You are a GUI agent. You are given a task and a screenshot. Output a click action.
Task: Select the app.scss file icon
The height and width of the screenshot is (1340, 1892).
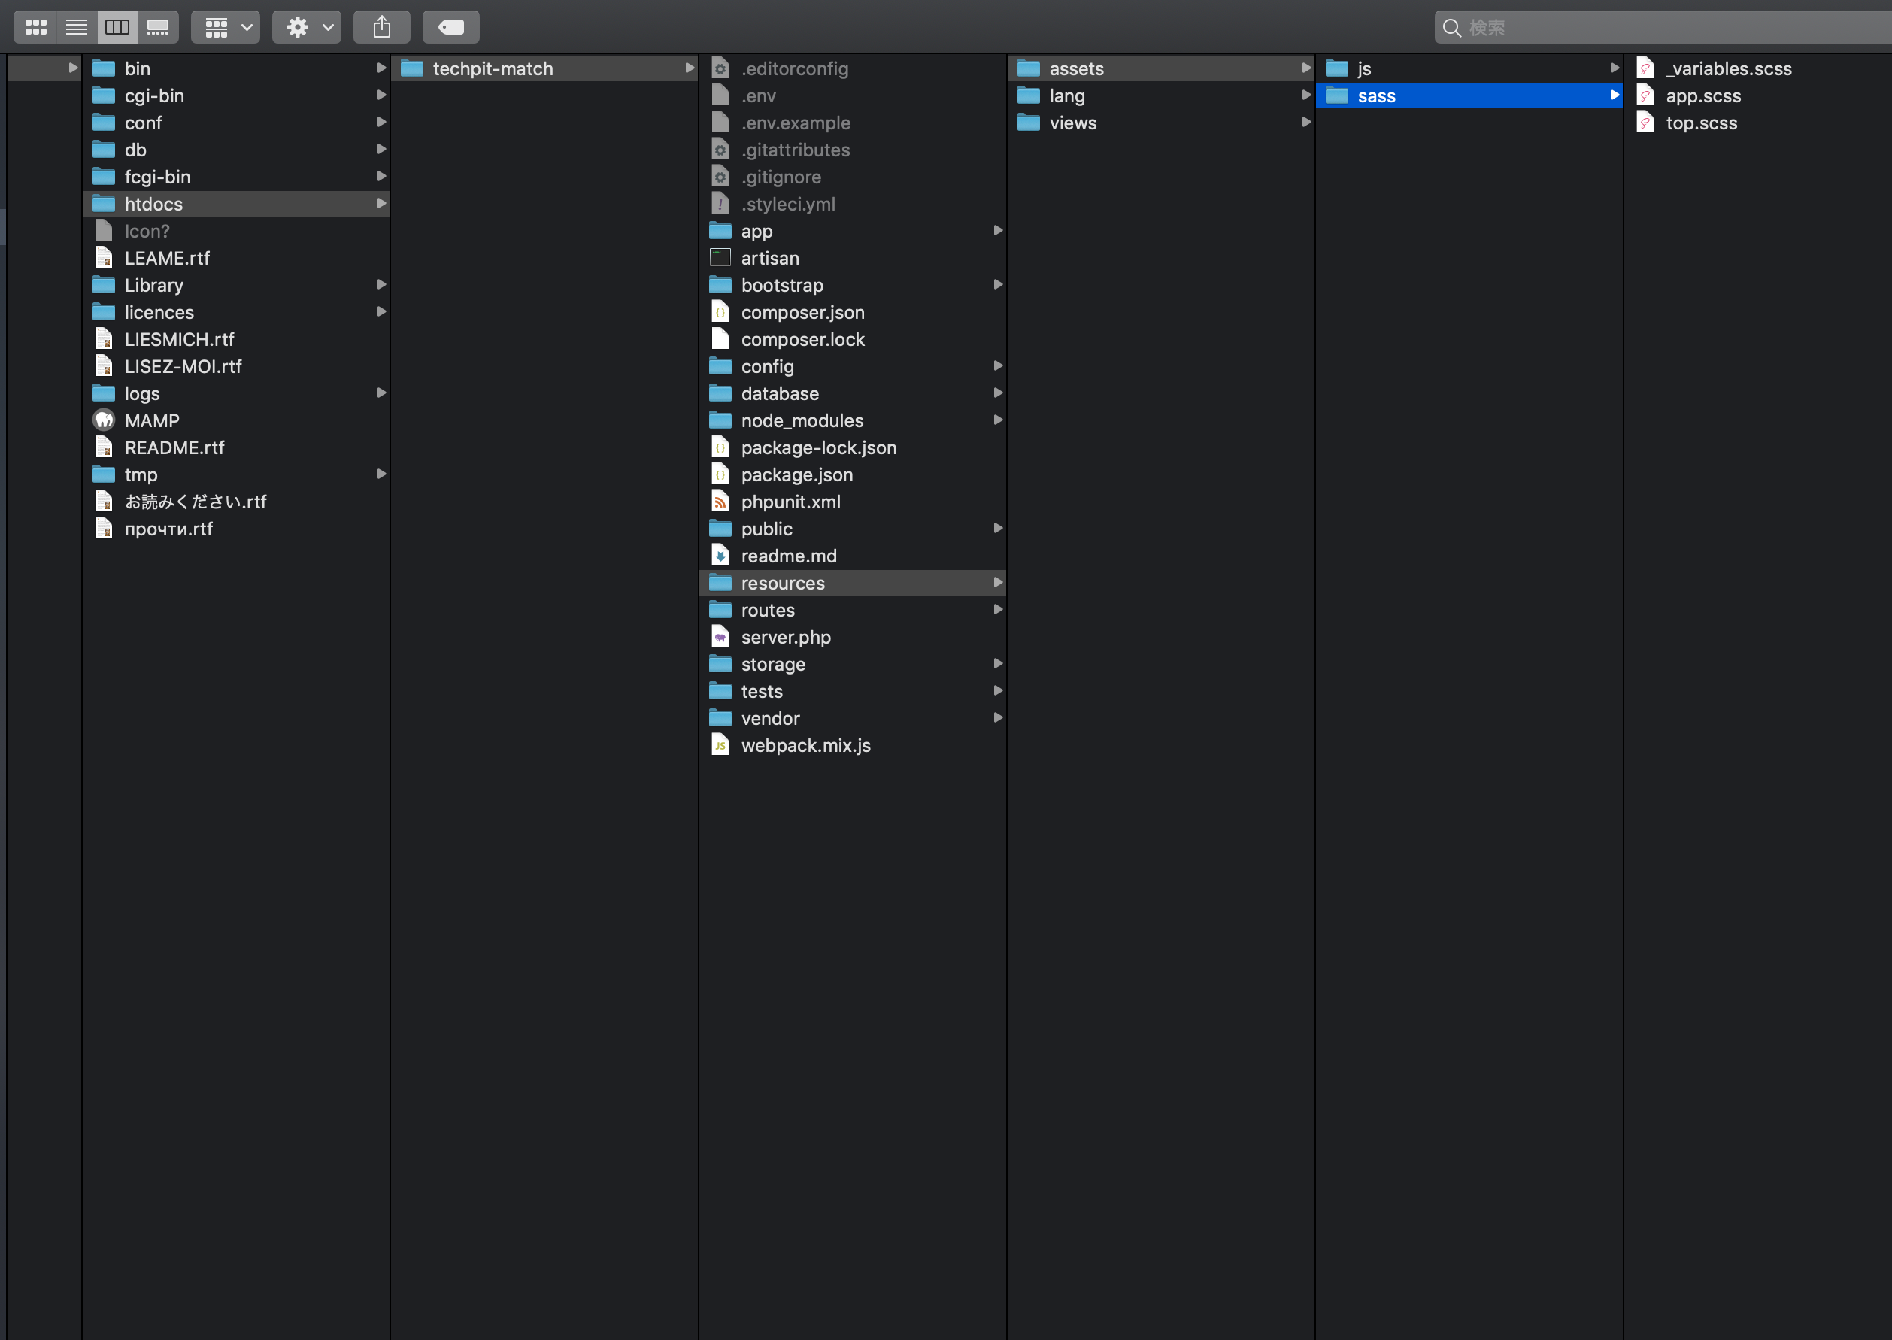point(1645,95)
